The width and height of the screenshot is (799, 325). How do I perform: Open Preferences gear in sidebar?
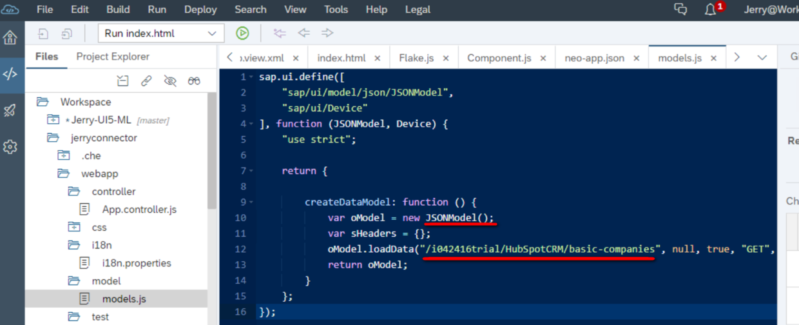tap(10, 147)
